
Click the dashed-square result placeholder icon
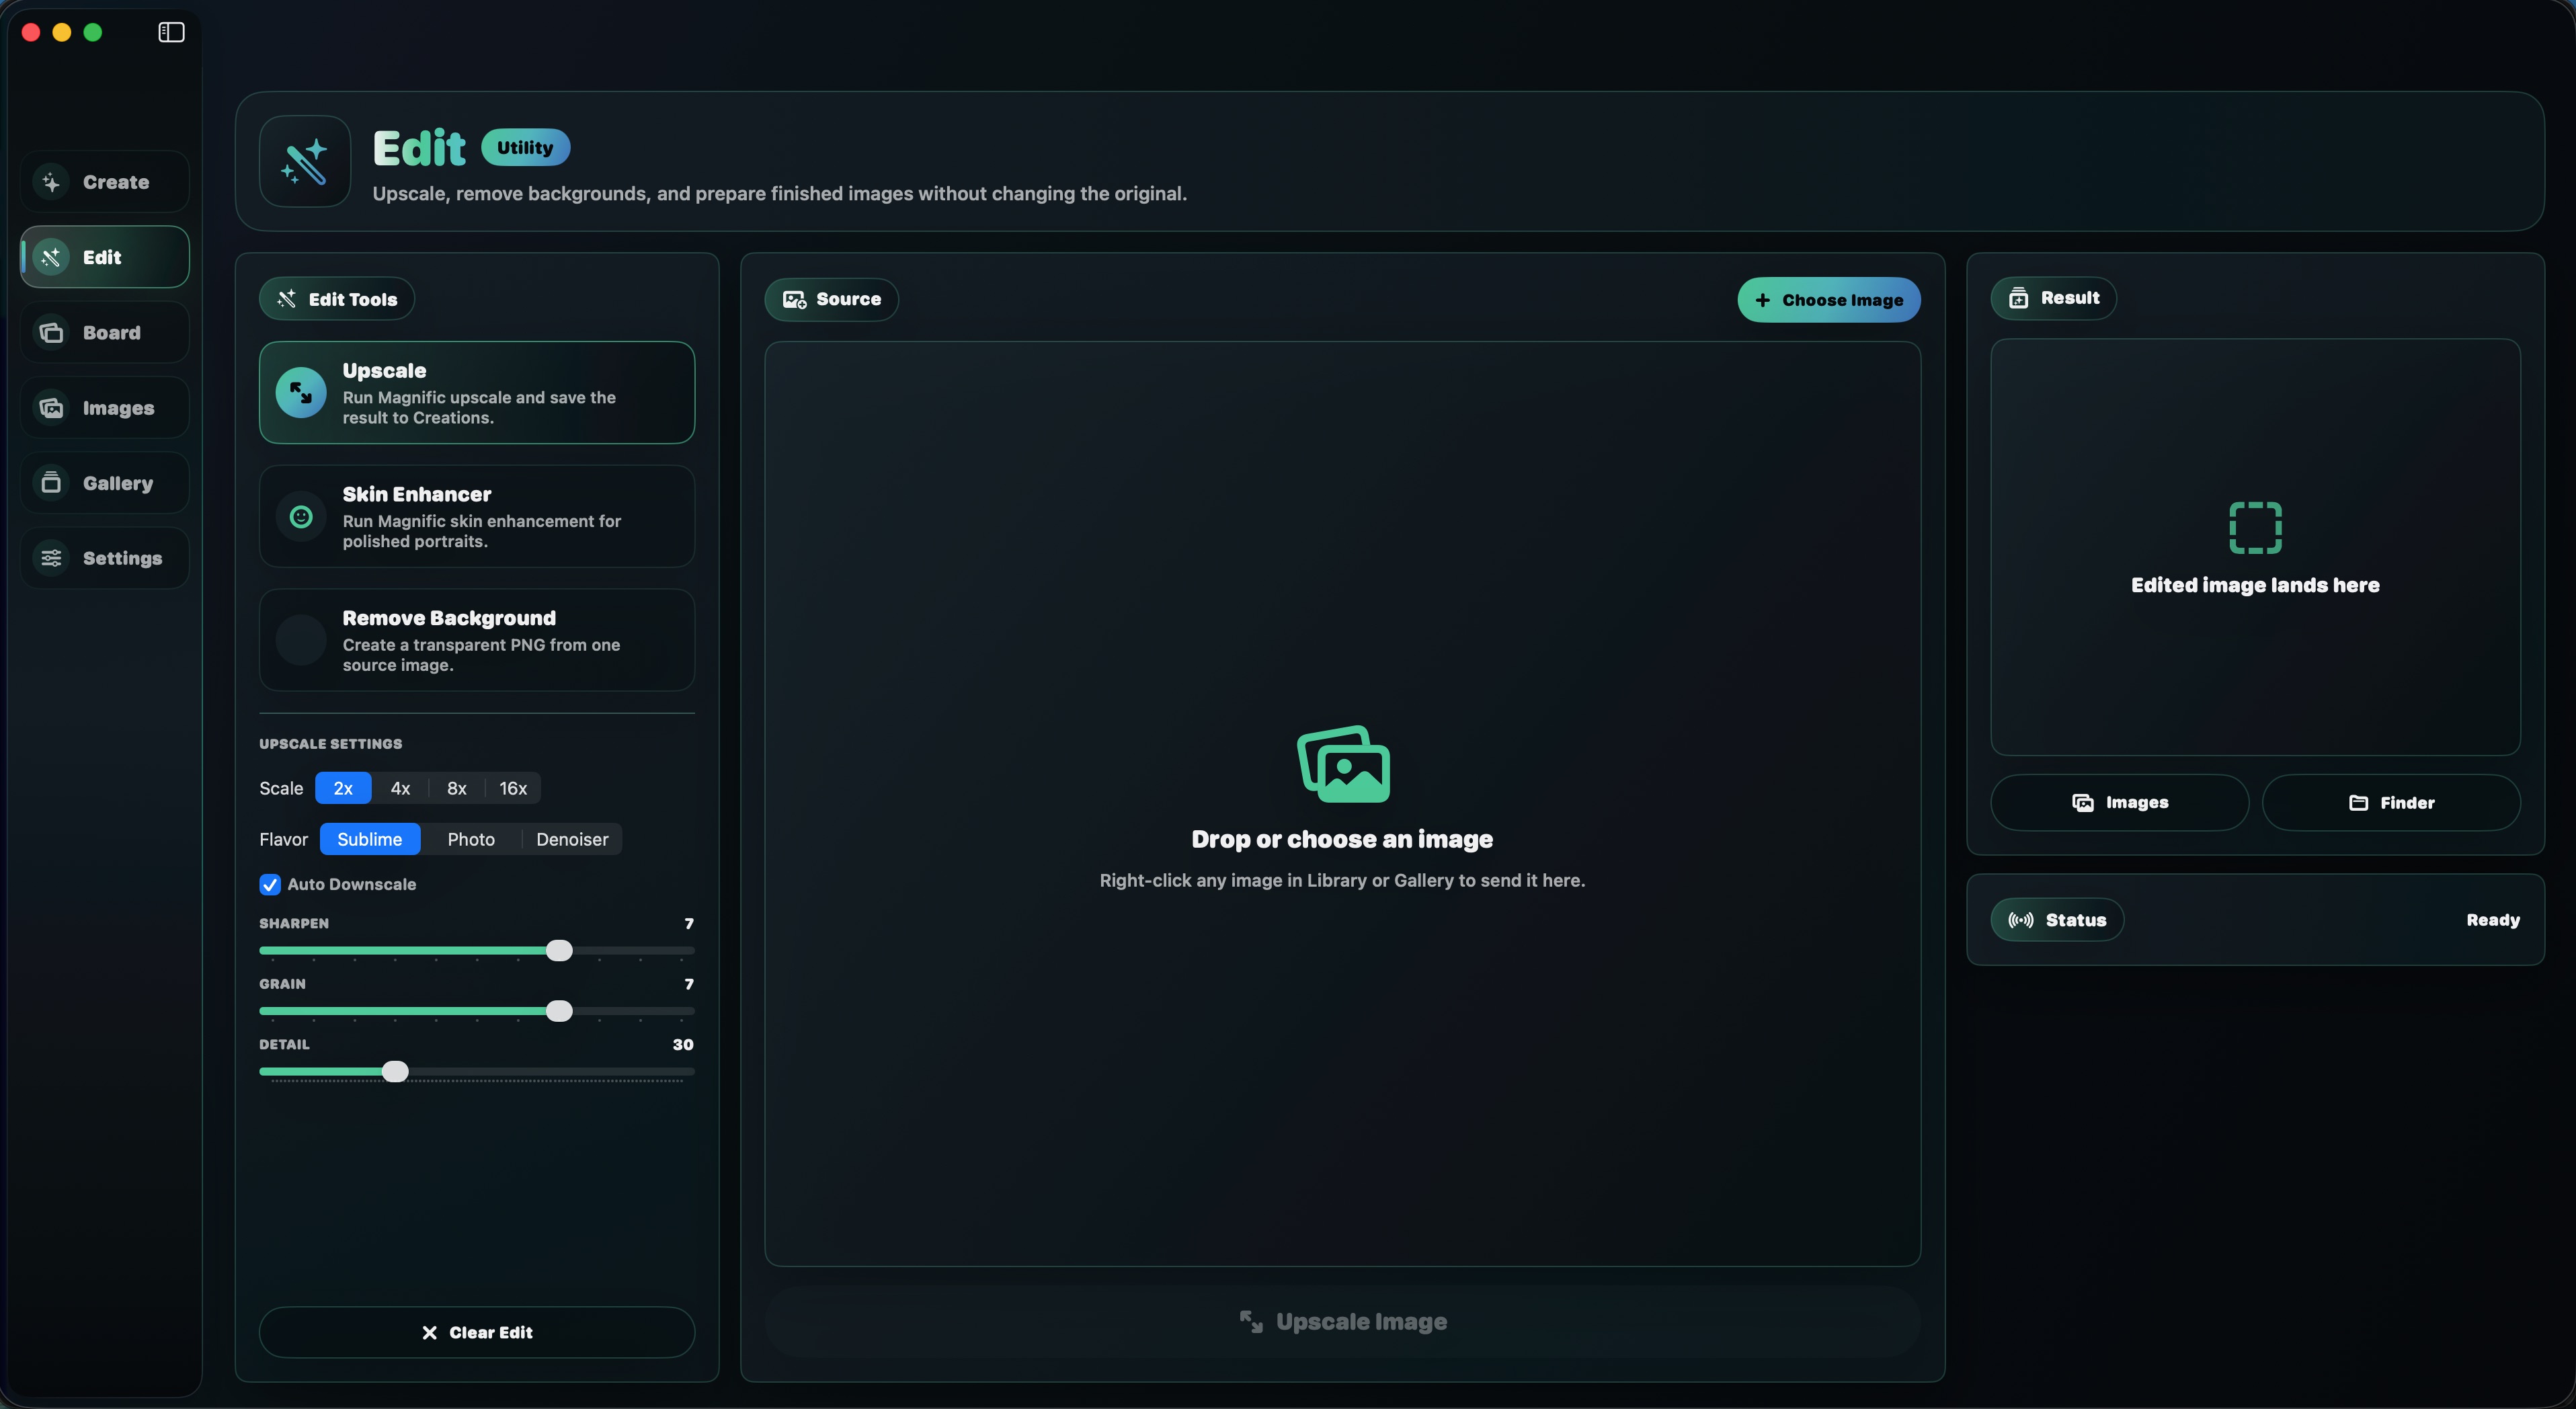(2255, 527)
